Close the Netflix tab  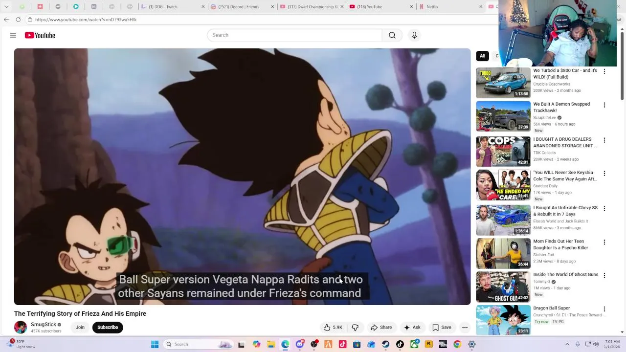point(481,7)
